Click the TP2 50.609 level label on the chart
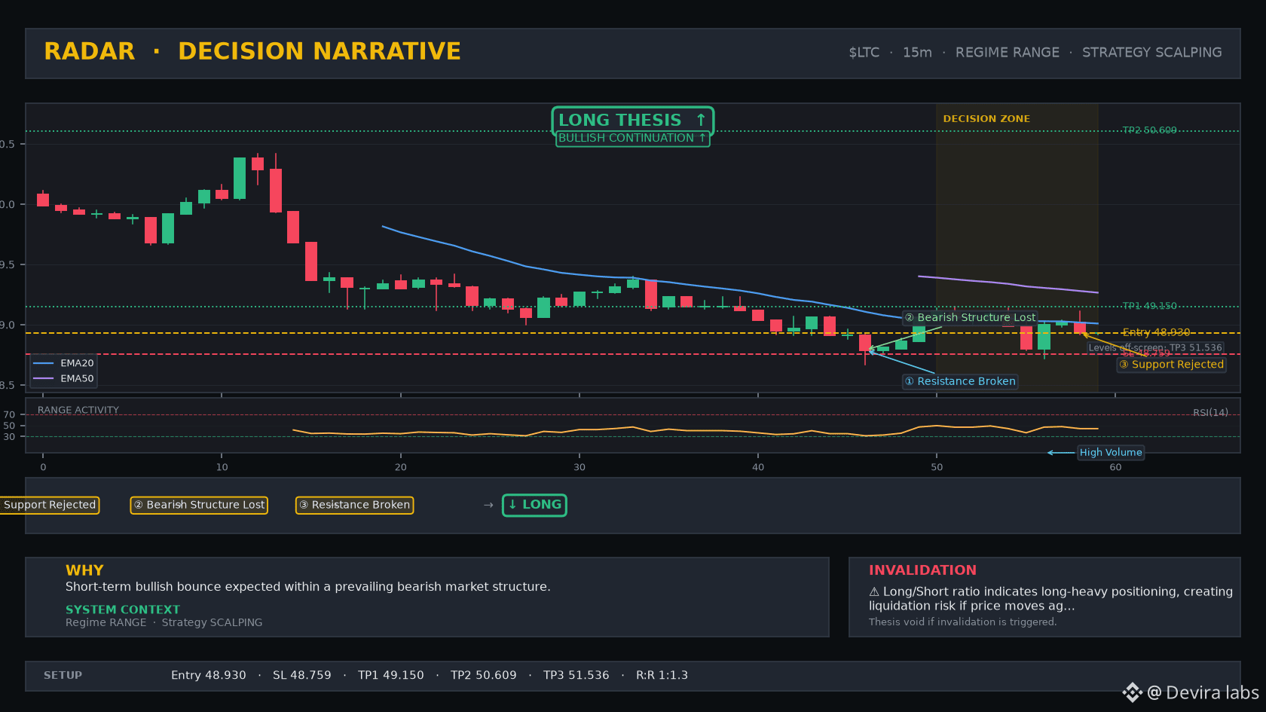 tap(1149, 130)
